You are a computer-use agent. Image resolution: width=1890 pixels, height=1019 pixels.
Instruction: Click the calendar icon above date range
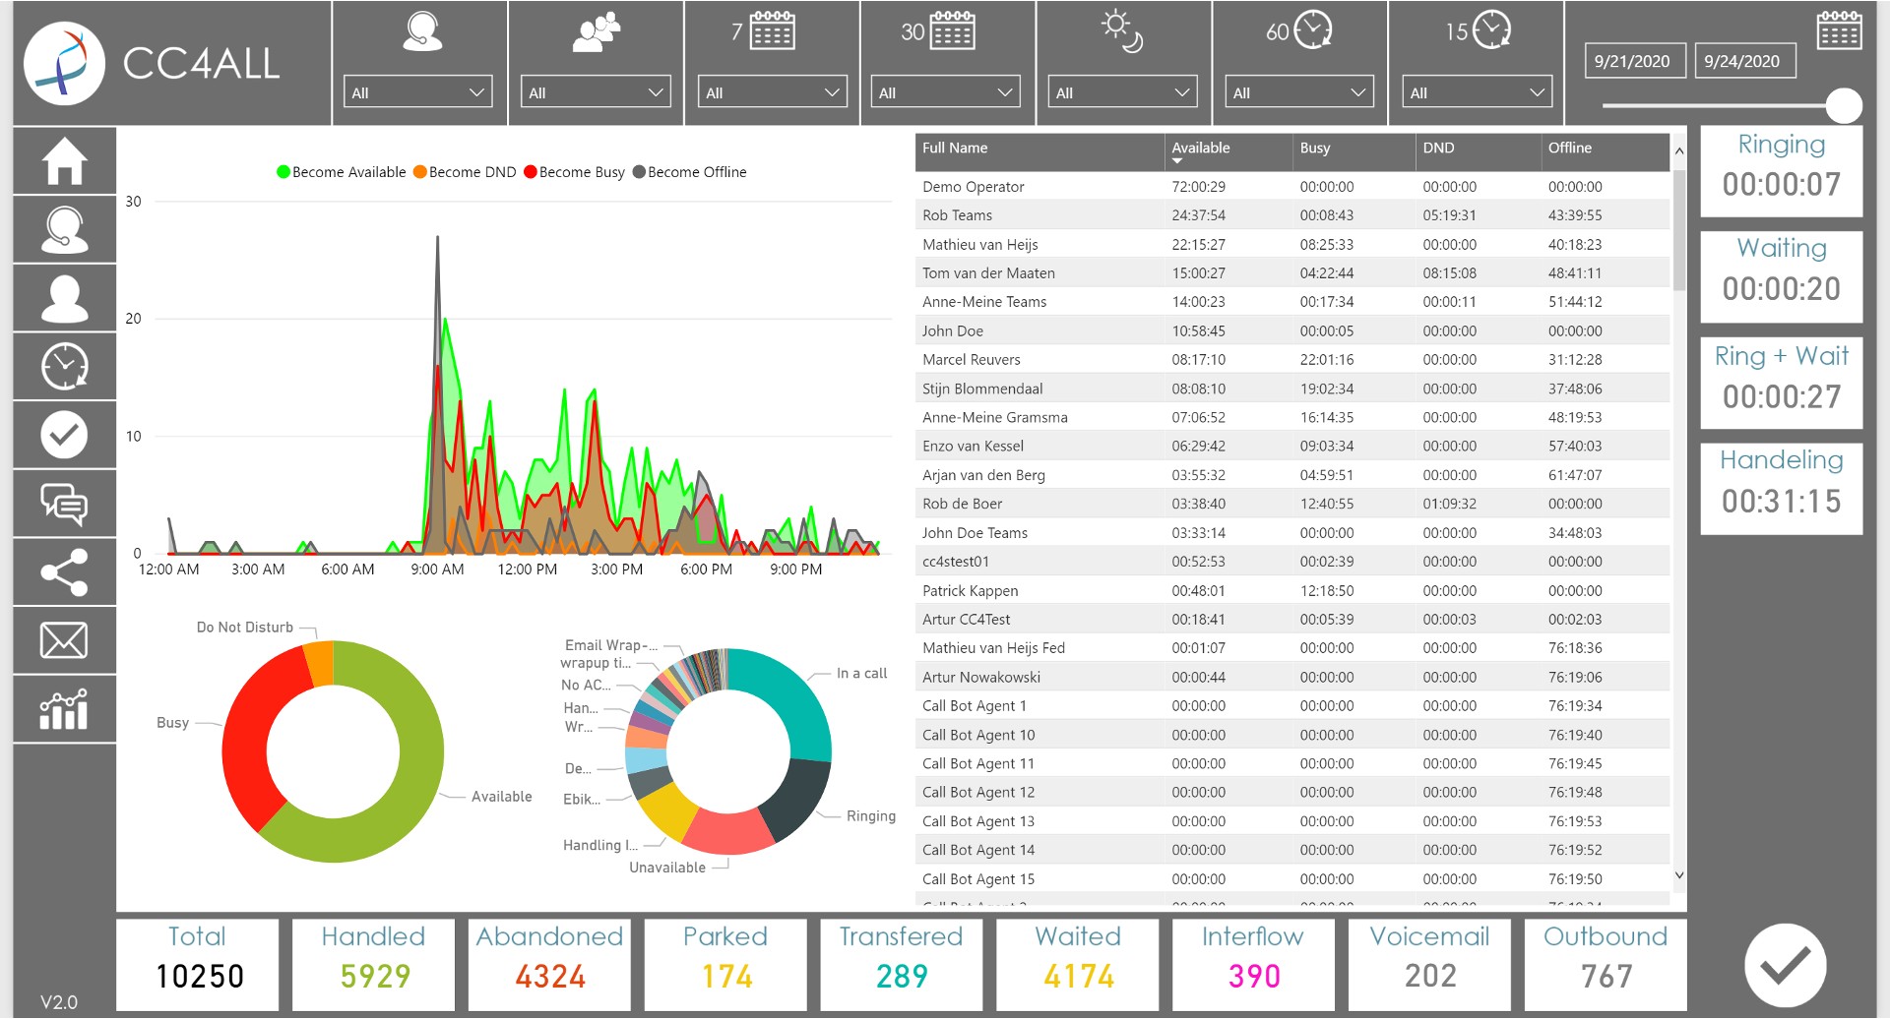1839,30
